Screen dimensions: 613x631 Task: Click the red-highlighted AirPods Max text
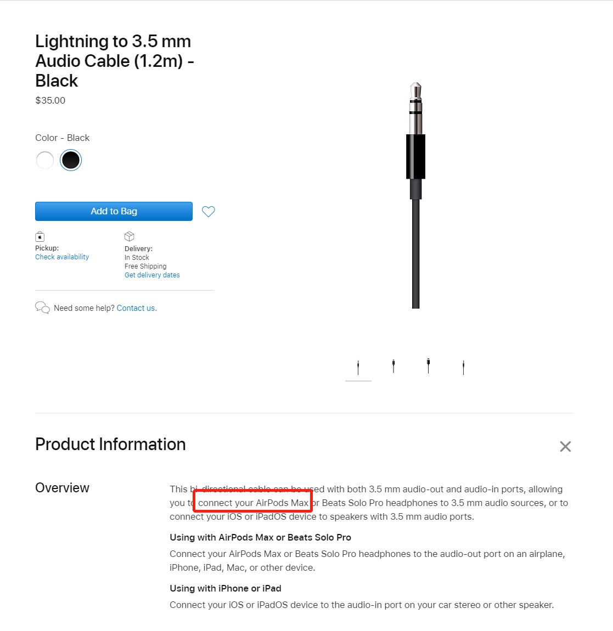pyautogui.click(x=252, y=502)
